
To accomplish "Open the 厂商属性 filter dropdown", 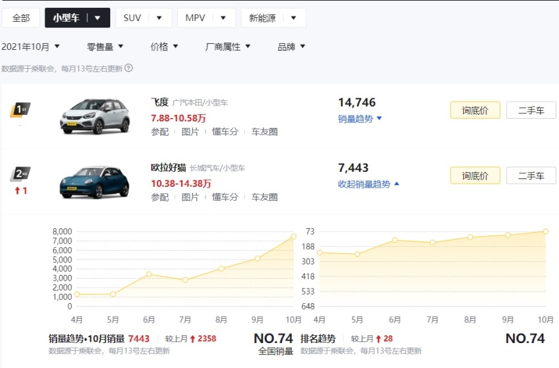I will 228,47.
